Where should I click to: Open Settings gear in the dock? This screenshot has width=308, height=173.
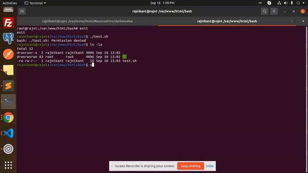point(8,149)
